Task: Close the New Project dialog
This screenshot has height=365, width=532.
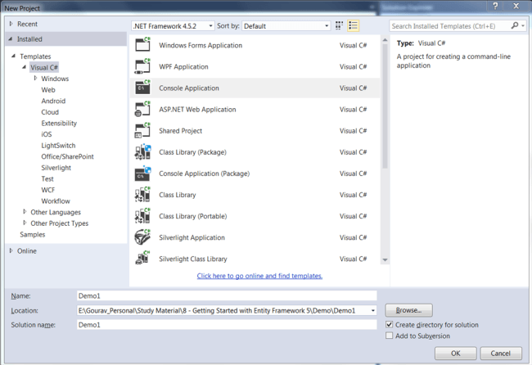Action: coord(516,6)
